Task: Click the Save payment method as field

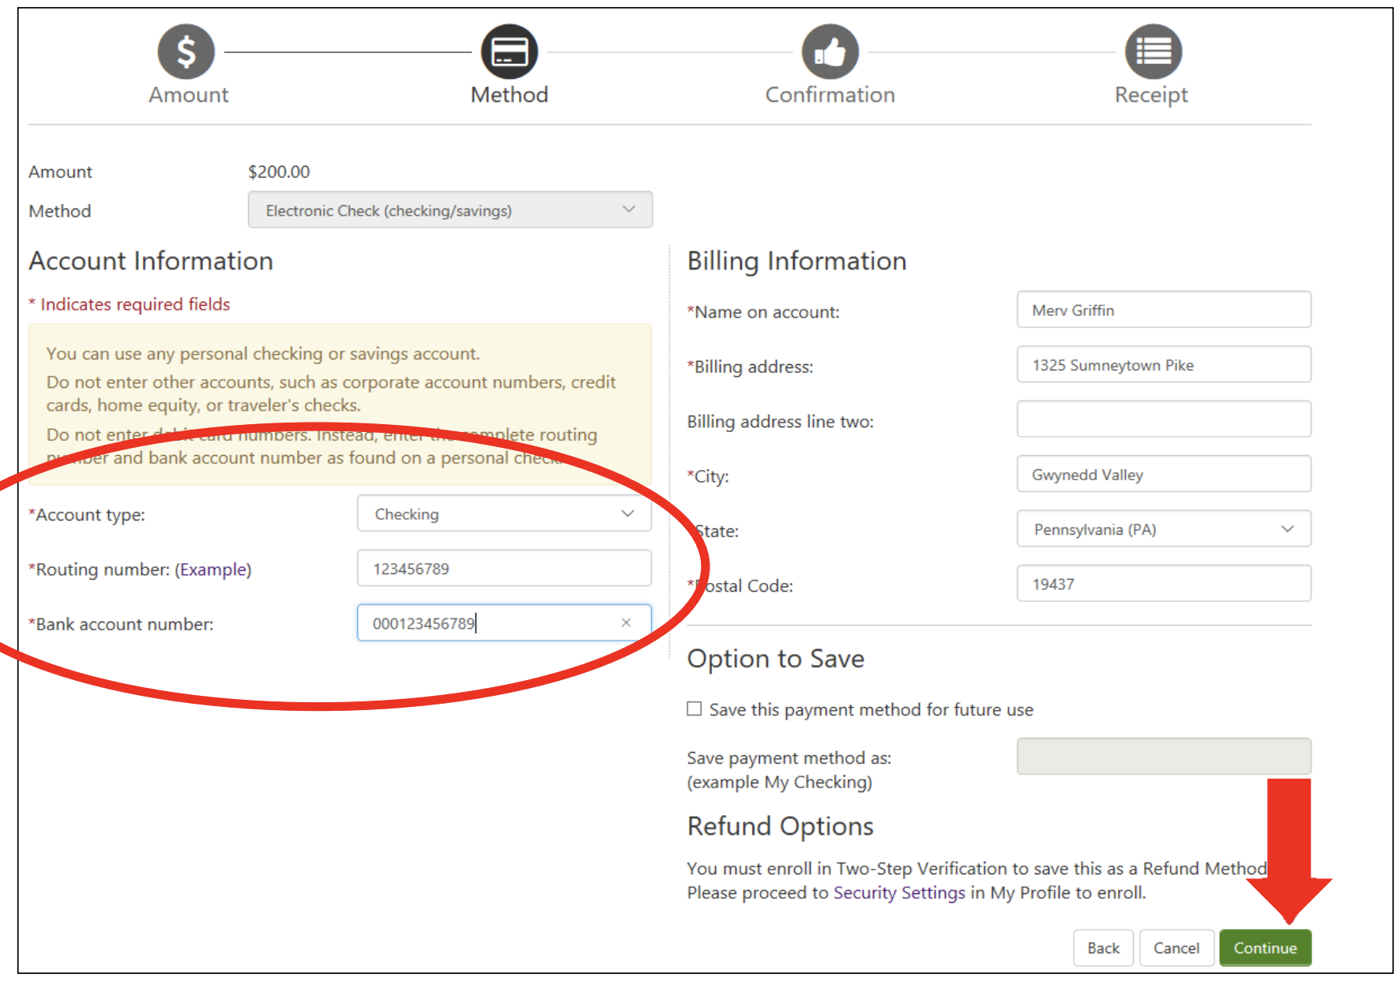Action: [x=1162, y=756]
